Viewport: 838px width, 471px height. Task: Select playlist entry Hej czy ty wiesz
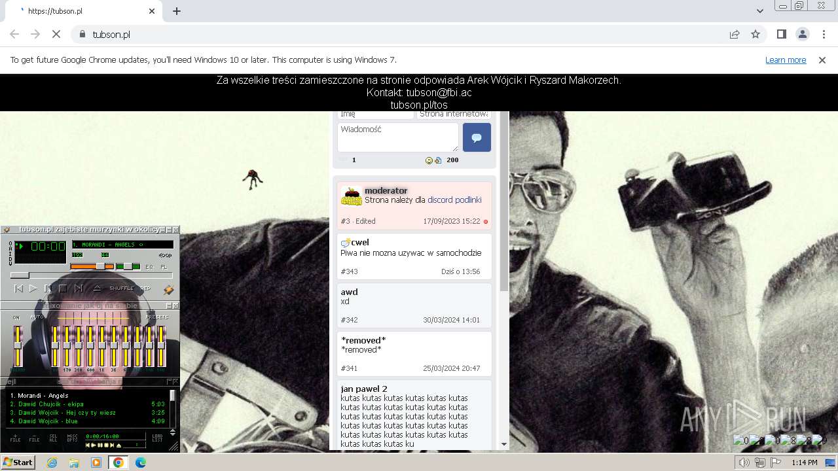(x=88, y=413)
